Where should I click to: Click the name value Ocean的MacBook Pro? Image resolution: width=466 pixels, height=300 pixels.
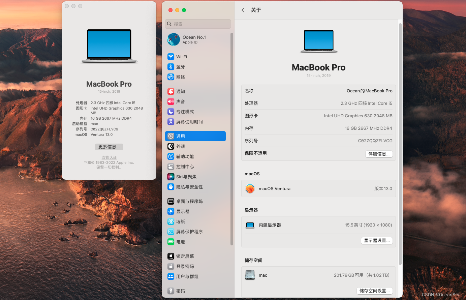coord(370,91)
